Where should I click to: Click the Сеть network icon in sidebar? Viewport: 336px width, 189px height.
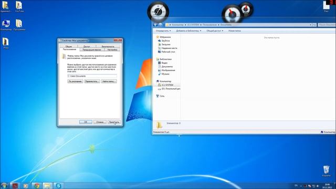(157, 96)
